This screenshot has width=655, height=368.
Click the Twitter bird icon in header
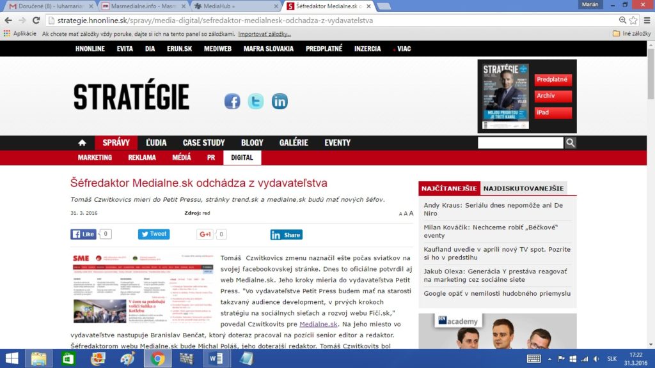256,101
